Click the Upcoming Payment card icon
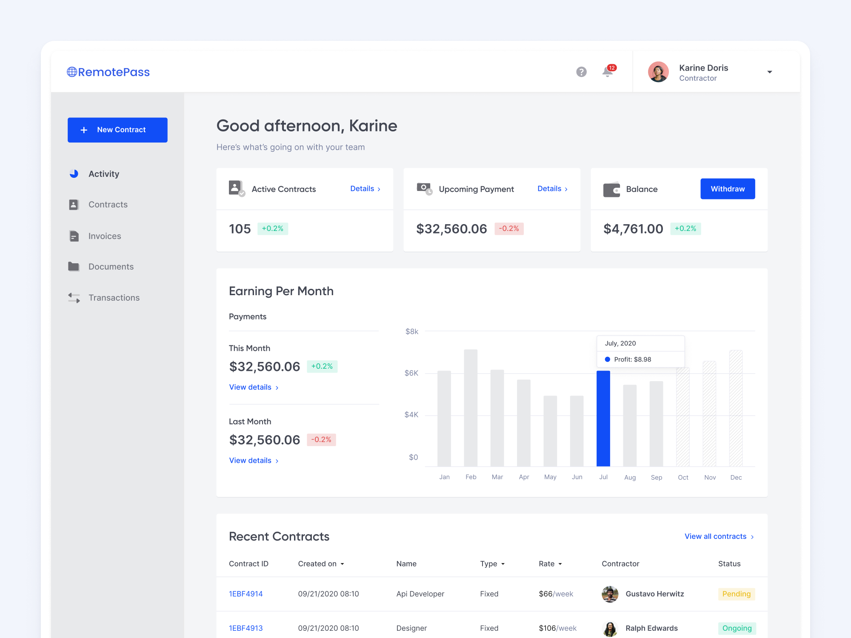The image size is (851, 638). pos(424,188)
